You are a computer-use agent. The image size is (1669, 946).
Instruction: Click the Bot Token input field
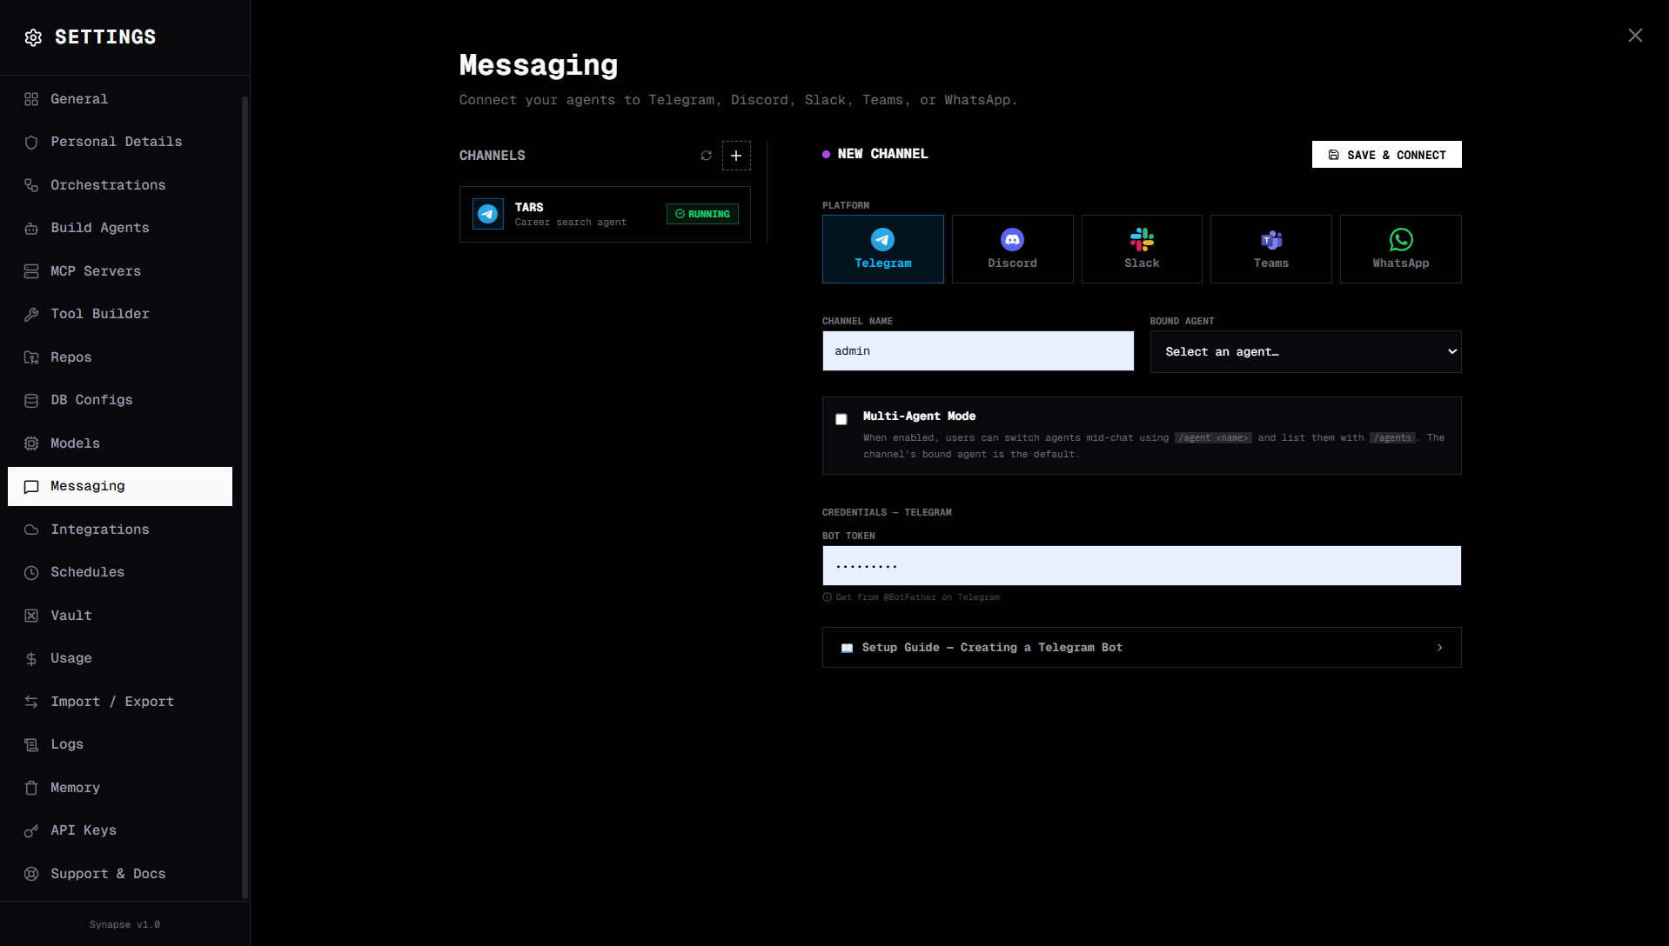1142,566
